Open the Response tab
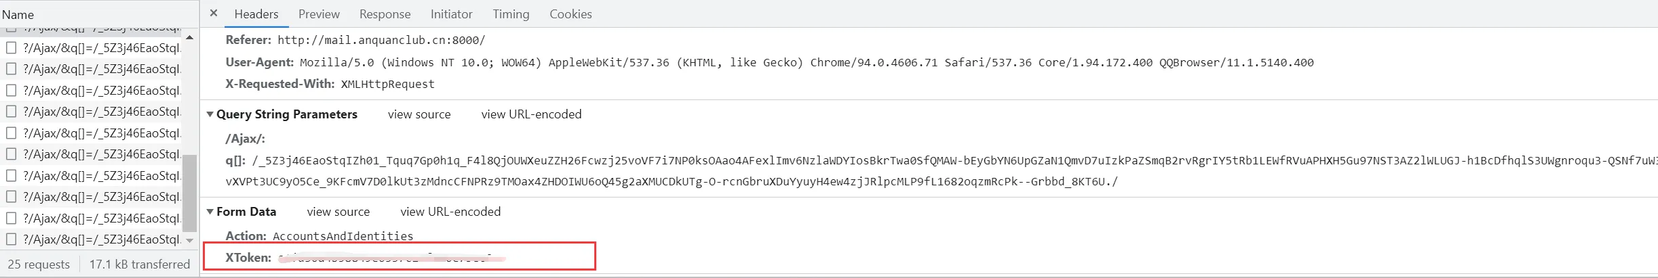The width and height of the screenshot is (1658, 278). click(x=385, y=14)
